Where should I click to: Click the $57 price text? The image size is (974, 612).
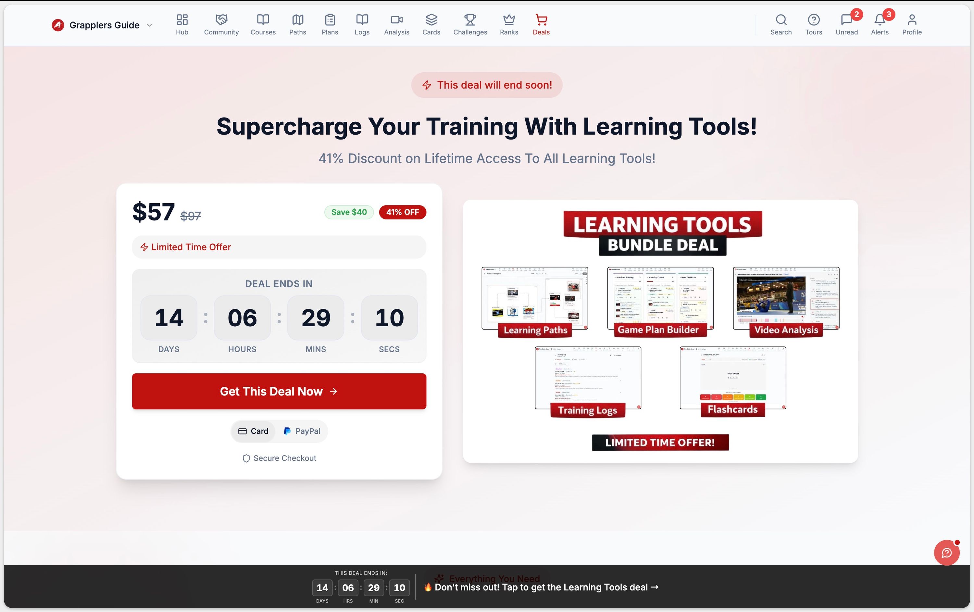pyautogui.click(x=154, y=212)
